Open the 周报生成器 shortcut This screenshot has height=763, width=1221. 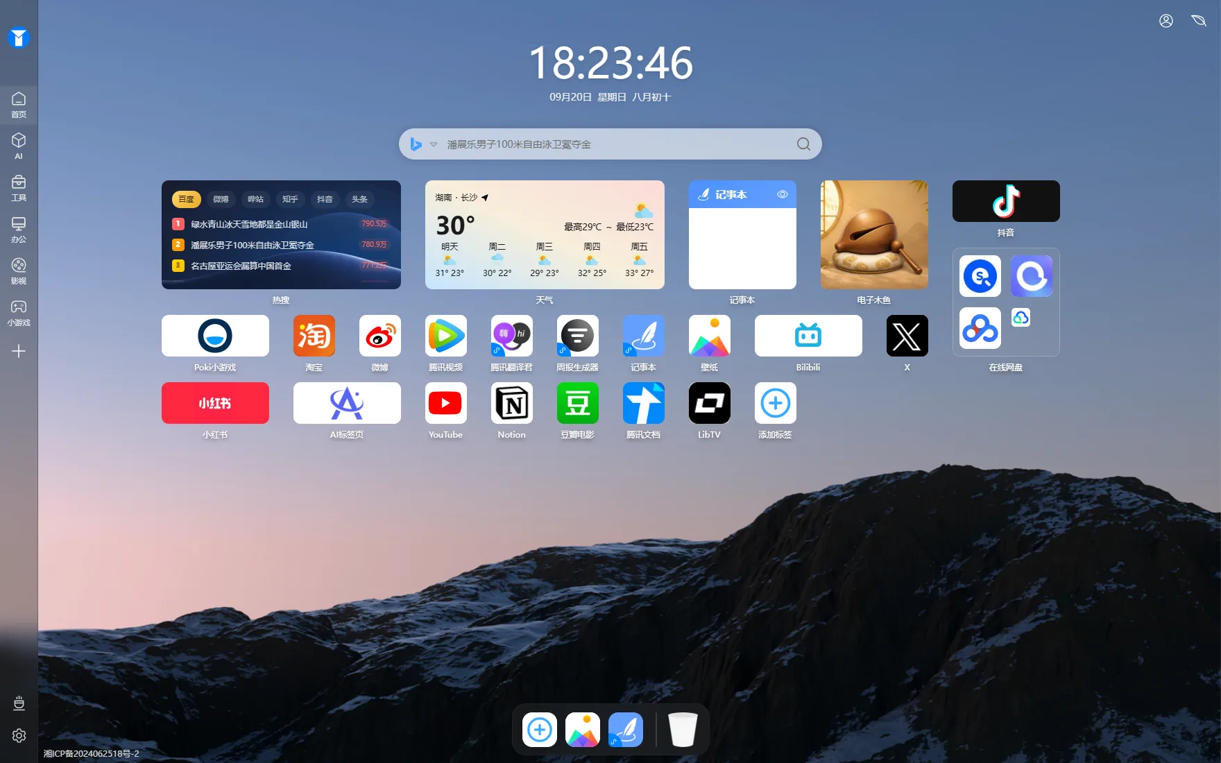pos(578,336)
